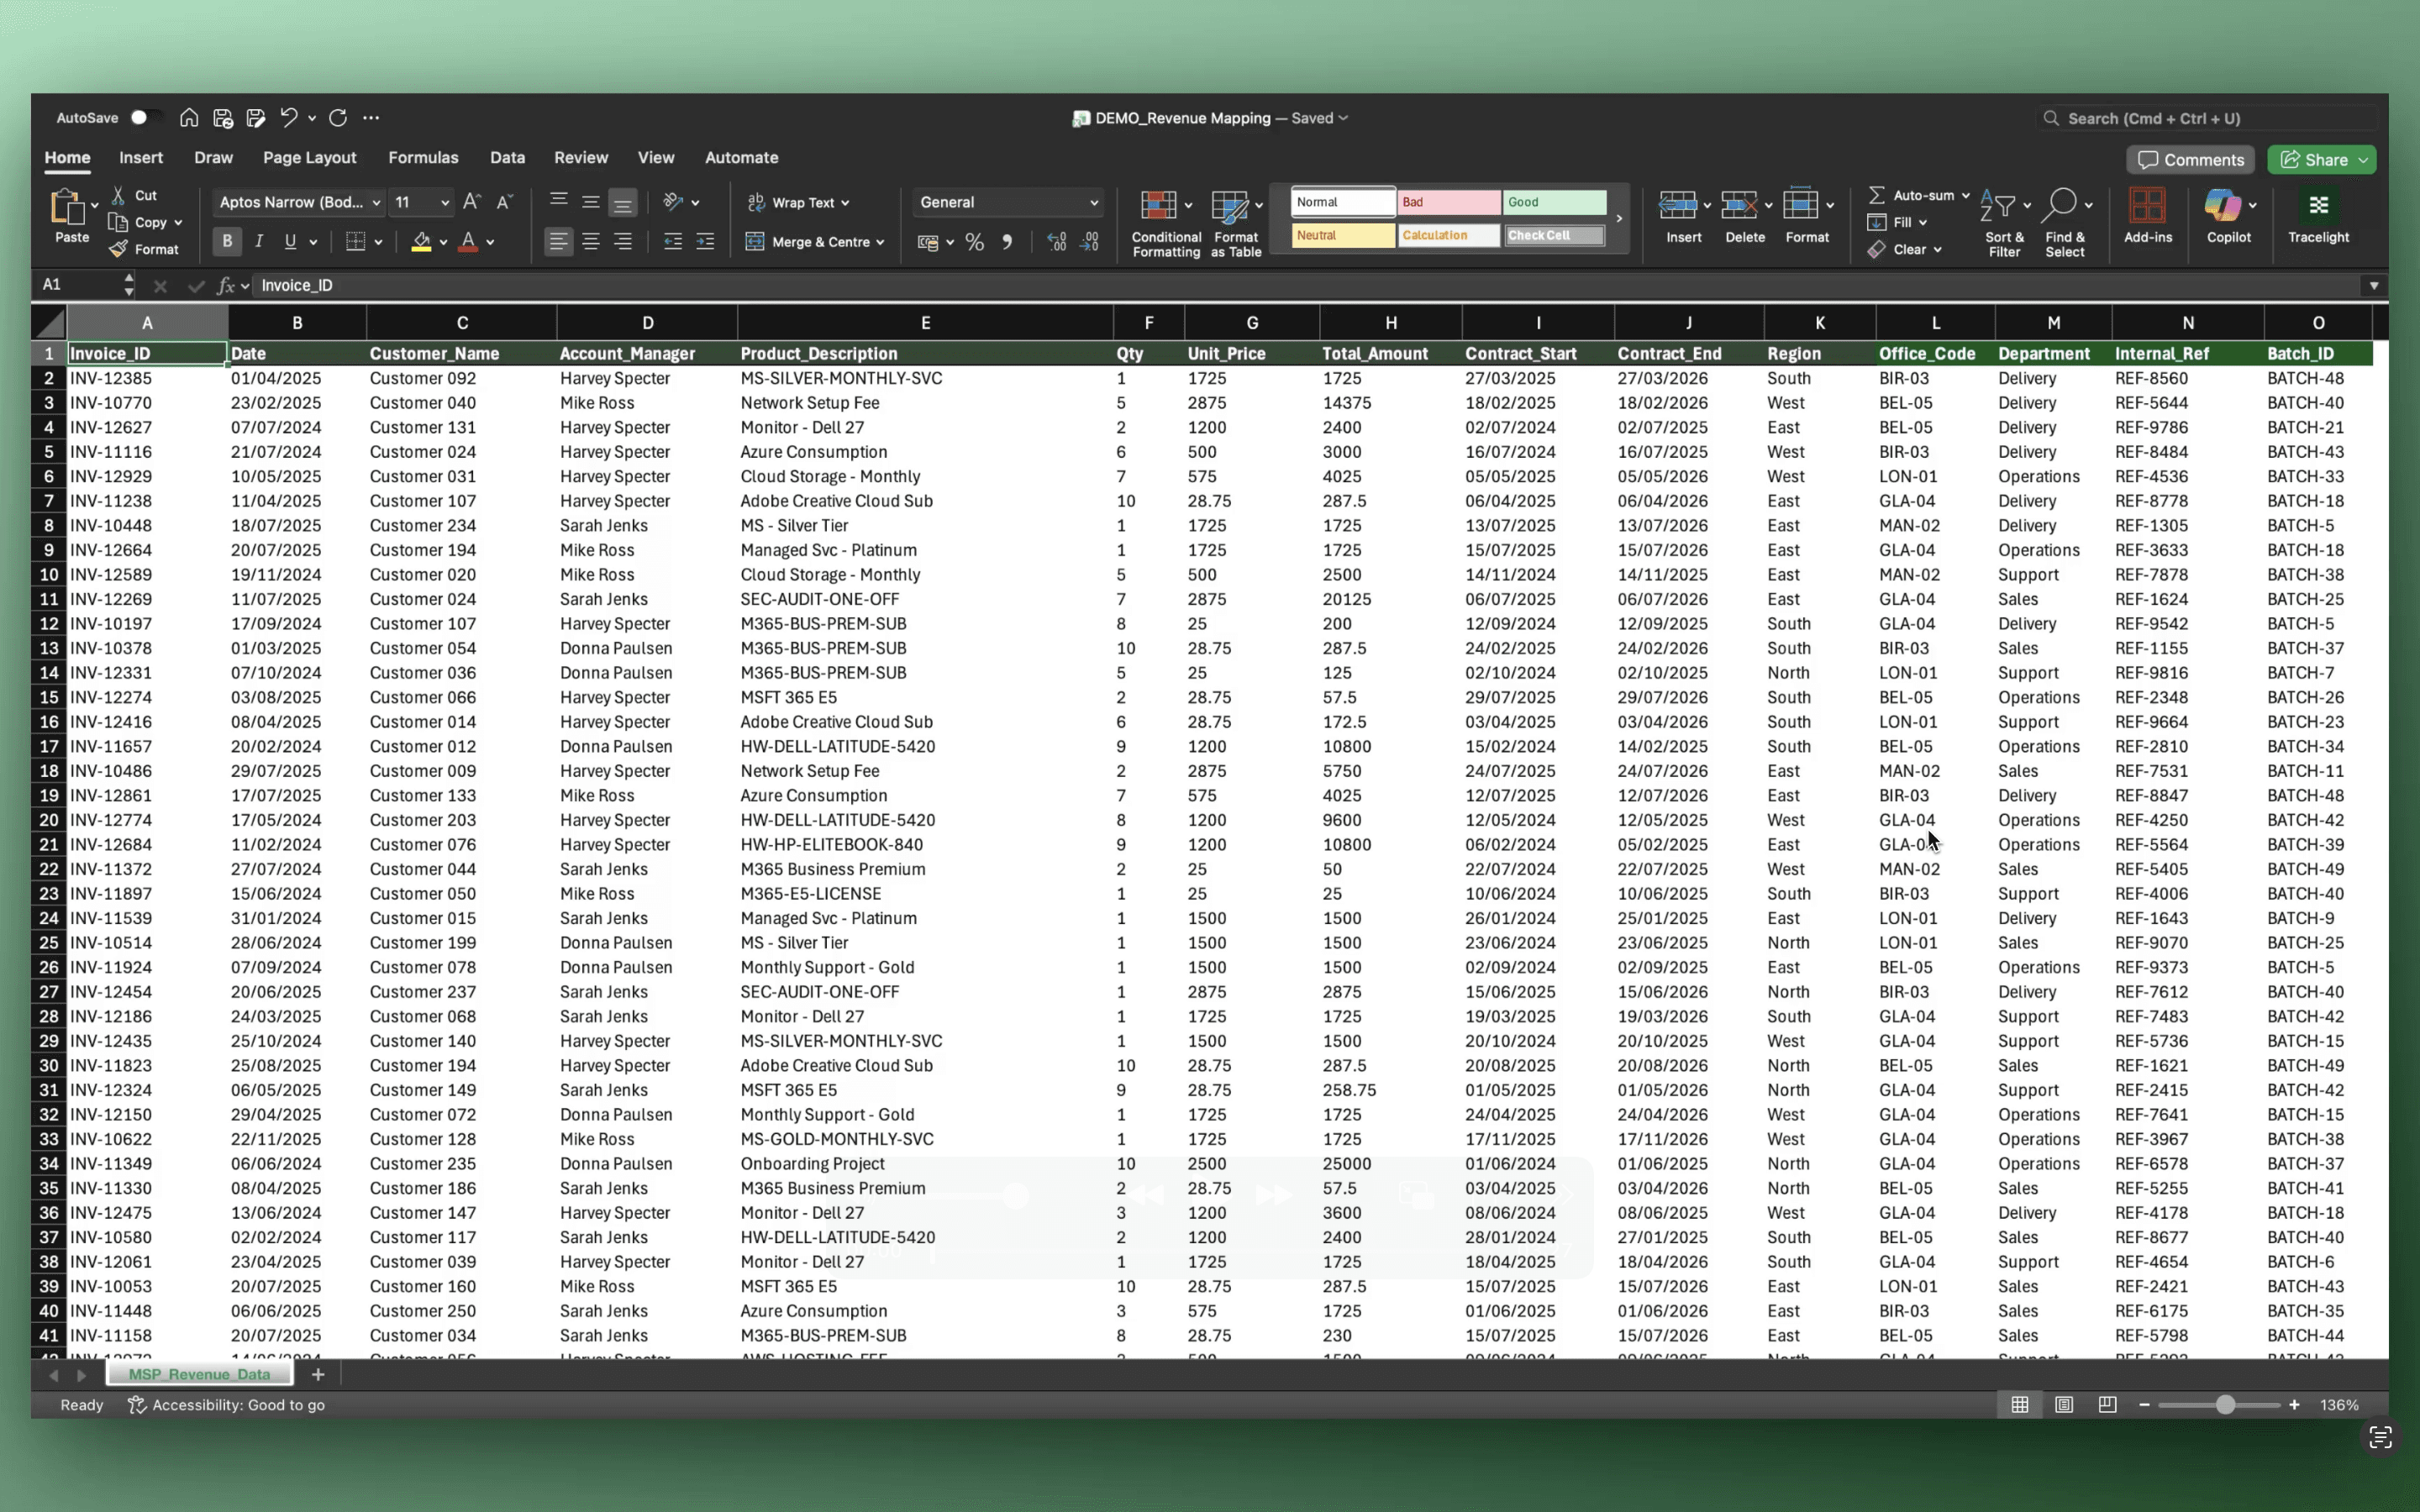
Task: Click the Copilot icon in ribbon
Action: 2222,207
